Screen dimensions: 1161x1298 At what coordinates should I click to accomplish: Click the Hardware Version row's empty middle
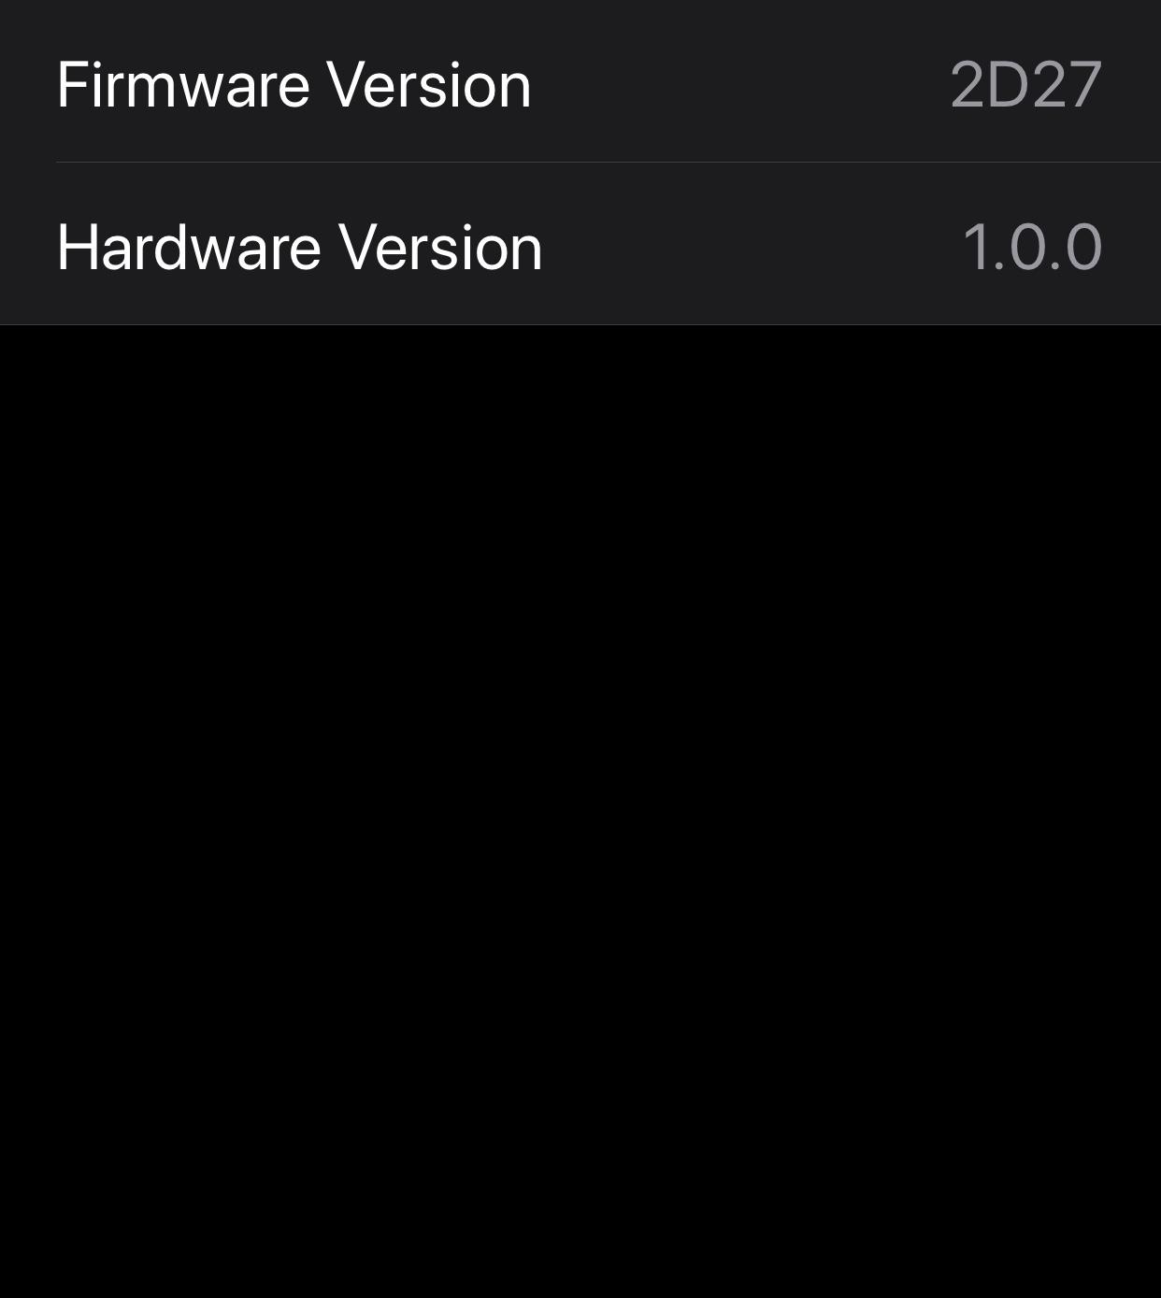click(748, 248)
